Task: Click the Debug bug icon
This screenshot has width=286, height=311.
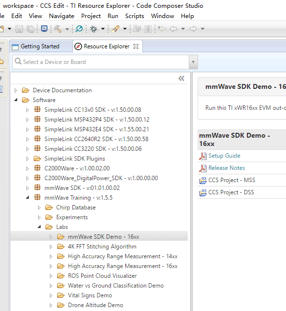Action: pos(93,29)
